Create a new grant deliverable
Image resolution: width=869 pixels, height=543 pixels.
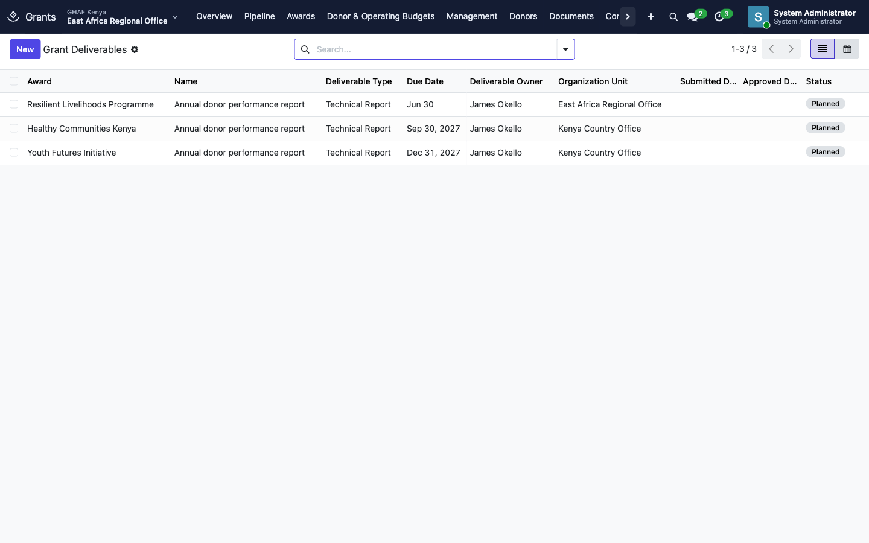[x=25, y=49]
